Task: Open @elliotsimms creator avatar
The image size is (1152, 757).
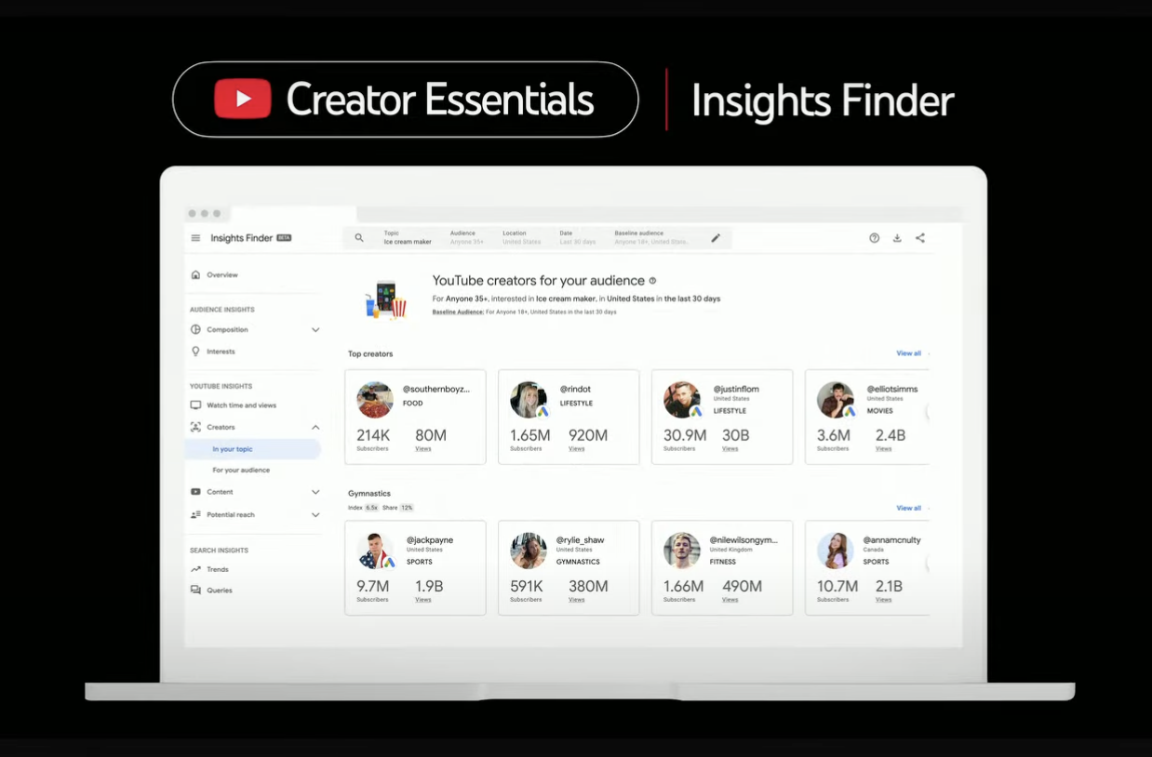Action: tap(836, 400)
